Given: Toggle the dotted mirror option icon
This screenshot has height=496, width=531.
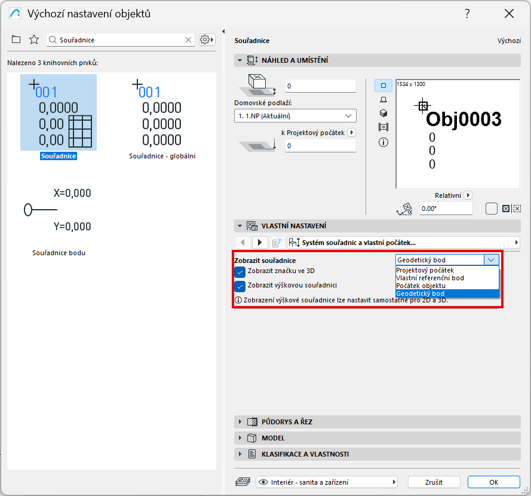Looking at the screenshot, I should tap(517, 209).
